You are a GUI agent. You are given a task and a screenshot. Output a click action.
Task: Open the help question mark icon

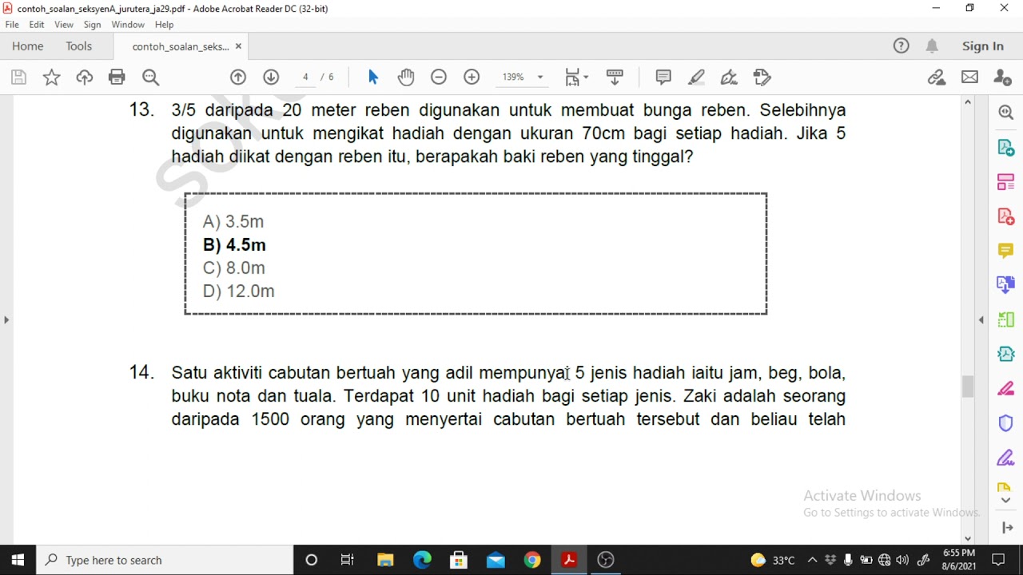(x=901, y=46)
